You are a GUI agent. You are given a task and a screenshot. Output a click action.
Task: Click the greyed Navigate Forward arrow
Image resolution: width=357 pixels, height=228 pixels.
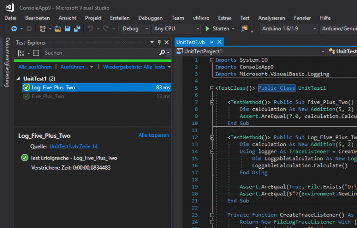[29, 28]
